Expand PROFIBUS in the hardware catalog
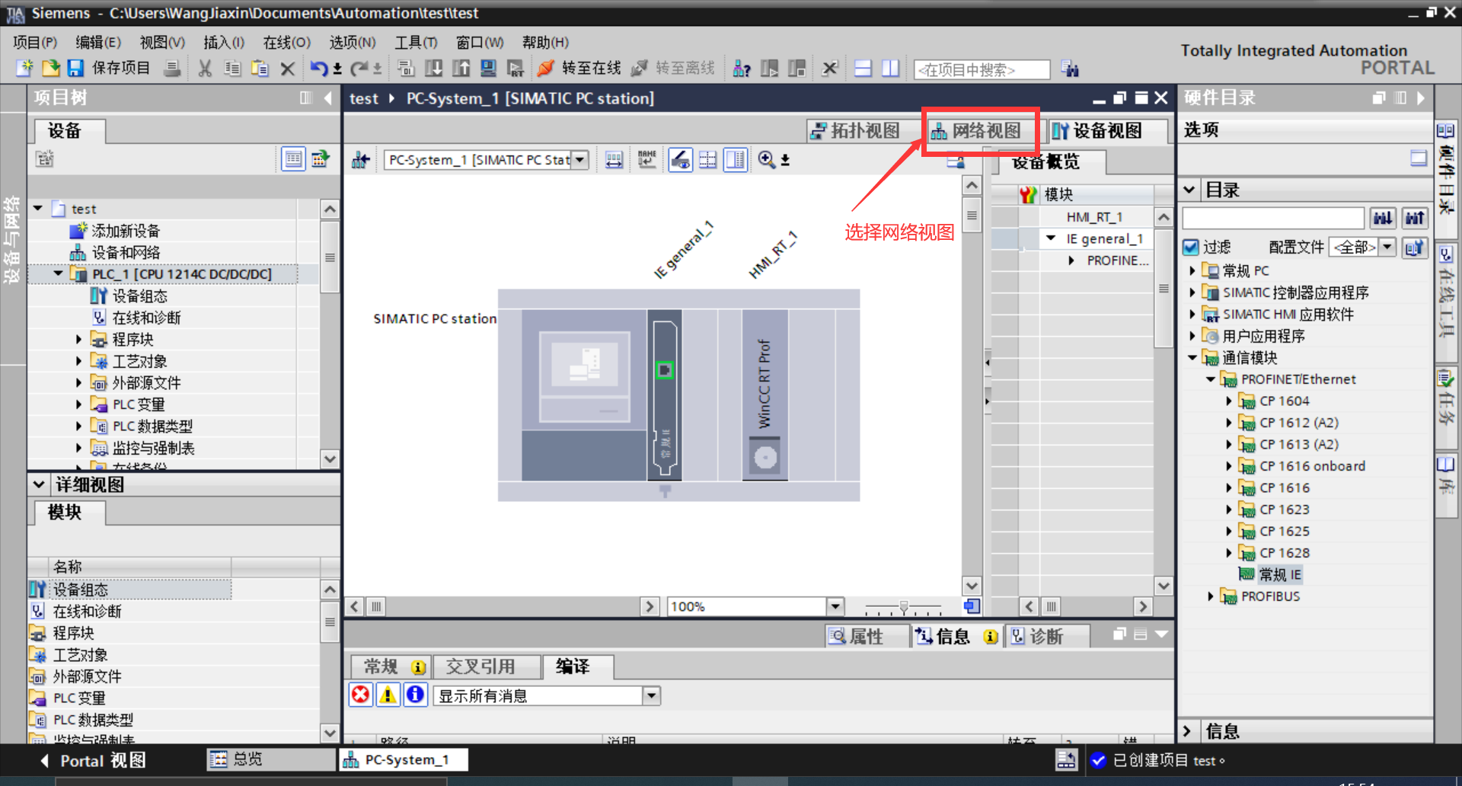The height and width of the screenshot is (786, 1462). (x=1212, y=596)
